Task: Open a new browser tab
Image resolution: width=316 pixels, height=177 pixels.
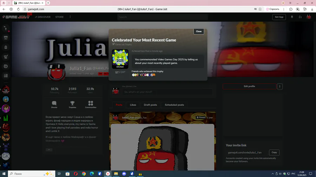Action: pyautogui.click(x=48, y=3)
